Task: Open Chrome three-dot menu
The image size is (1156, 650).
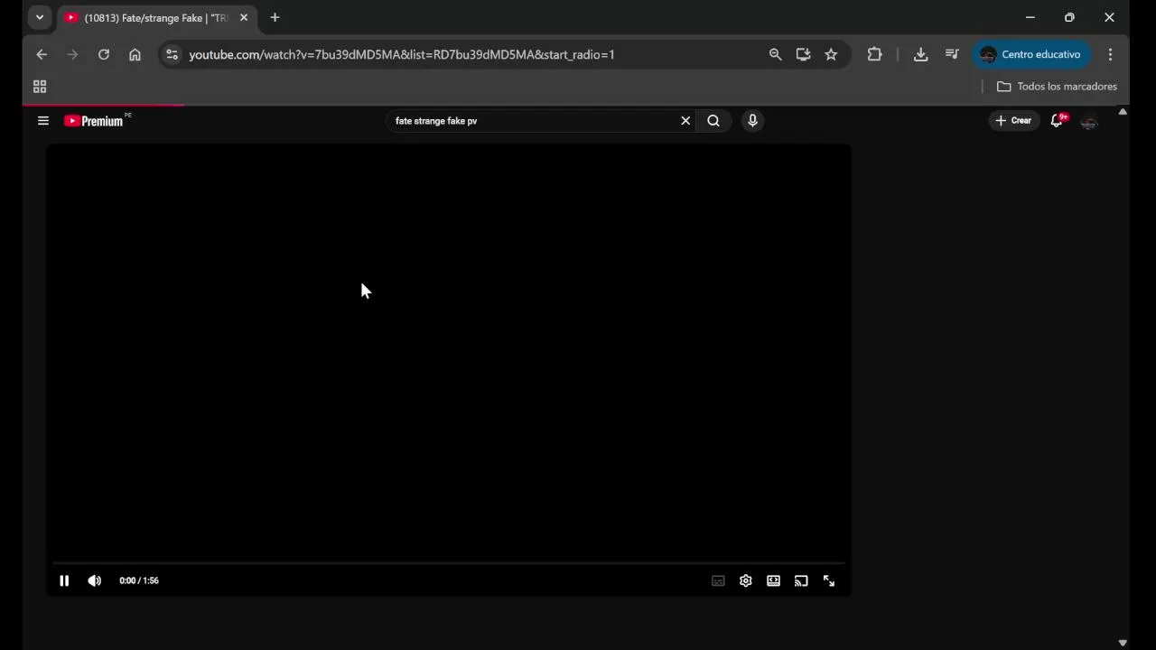Action: coord(1110,54)
